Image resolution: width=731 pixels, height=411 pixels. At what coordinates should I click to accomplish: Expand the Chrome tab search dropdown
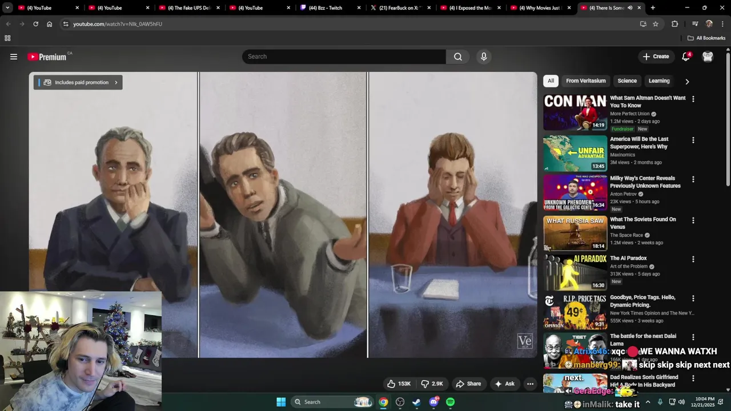click(x=7, y=8)
